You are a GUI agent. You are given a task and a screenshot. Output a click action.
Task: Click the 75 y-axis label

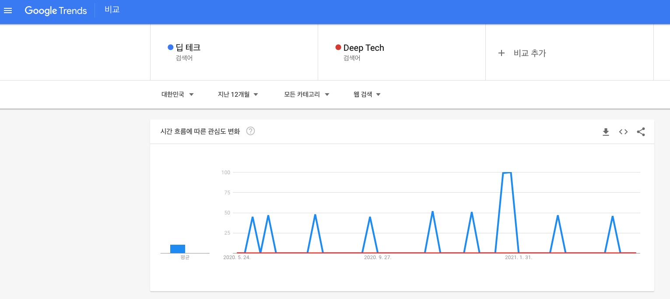pos(227,192)
